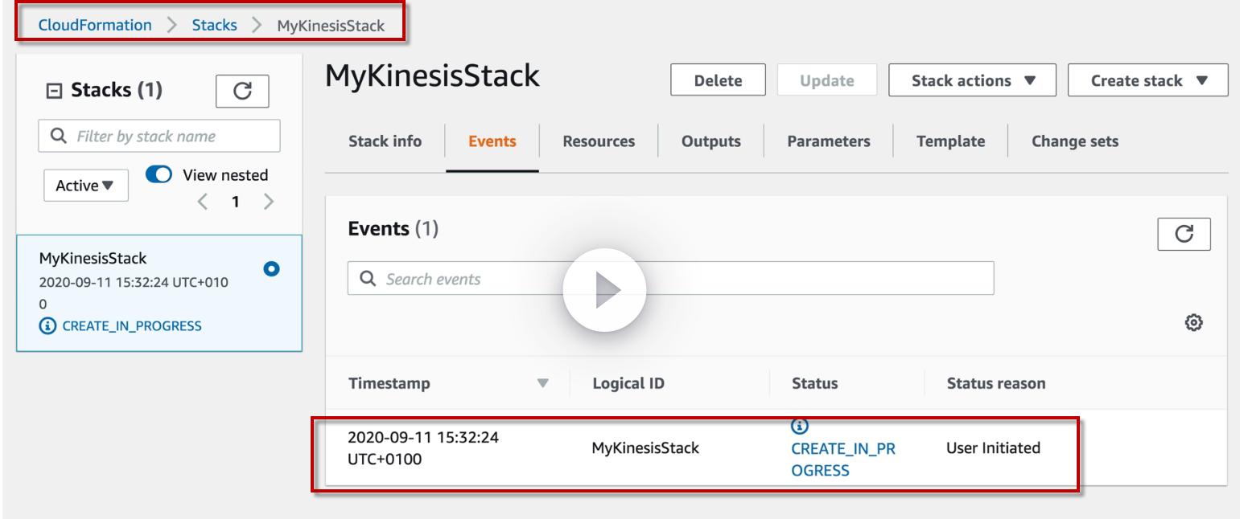Sort events by Timestamp arrow
1240x519 pixels.
coord(543,383)
